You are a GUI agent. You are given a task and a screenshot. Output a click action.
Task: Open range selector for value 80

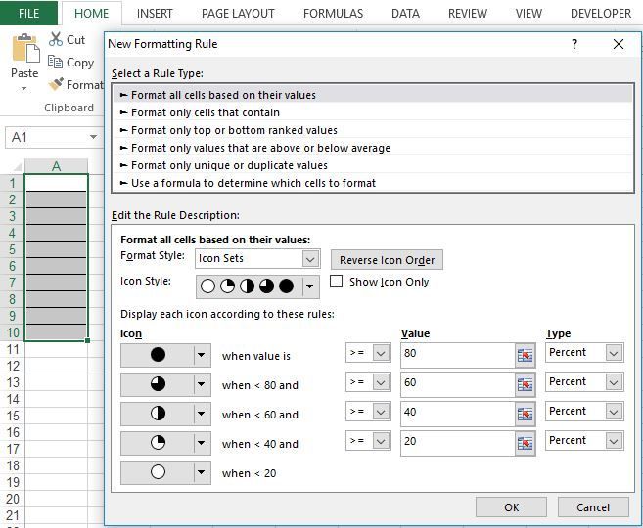pos(525,355)
